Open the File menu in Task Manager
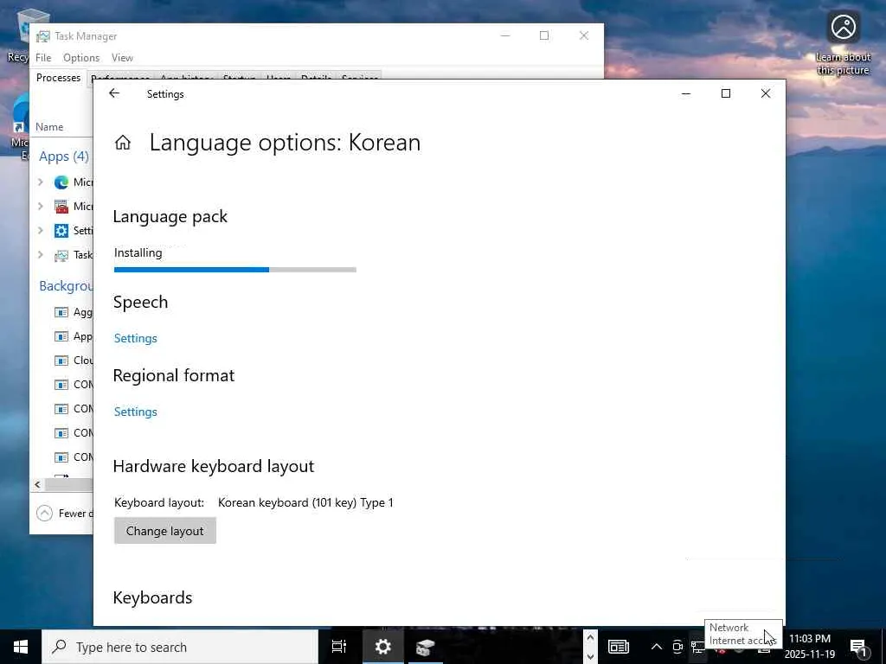The height and width of the screenshot is (664, 886). pyautogui.click(x=43, y=58)
